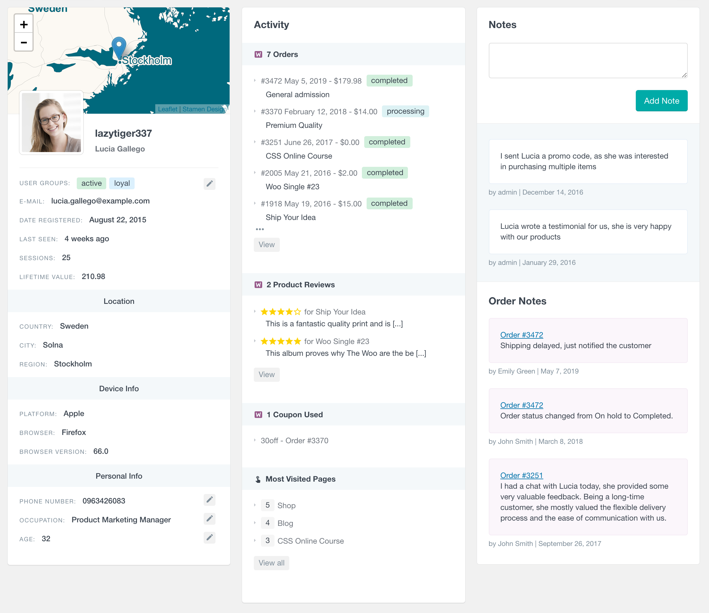Click the 1 Coupon Used section header
This screenshot has height=613, width=709.
(353, 415)
